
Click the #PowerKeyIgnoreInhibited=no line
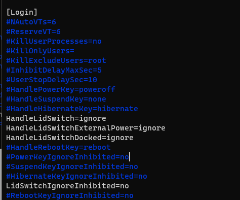pos(67,157)
